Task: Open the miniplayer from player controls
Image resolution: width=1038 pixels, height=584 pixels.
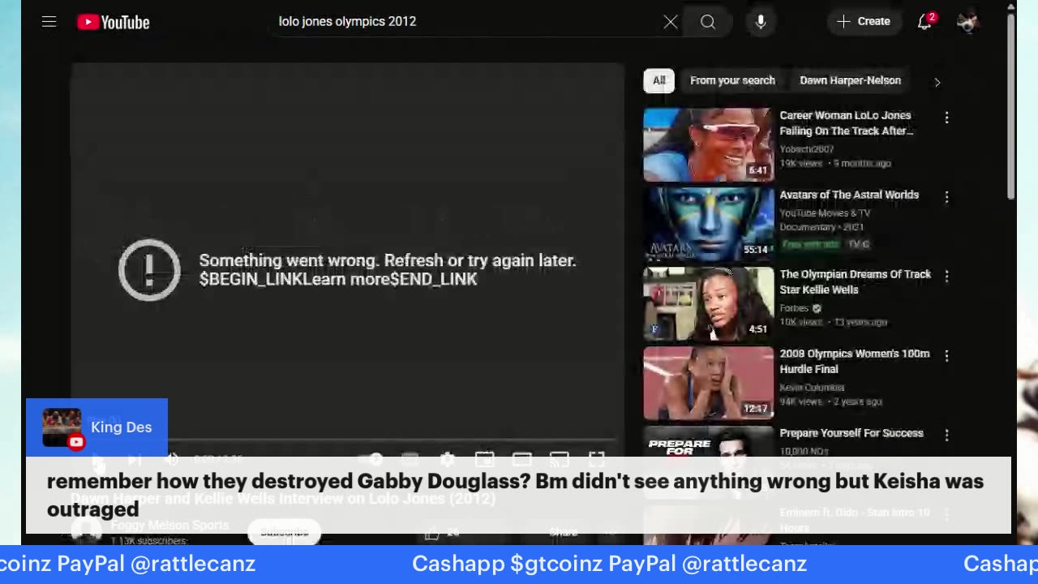Action: (484, 460)
